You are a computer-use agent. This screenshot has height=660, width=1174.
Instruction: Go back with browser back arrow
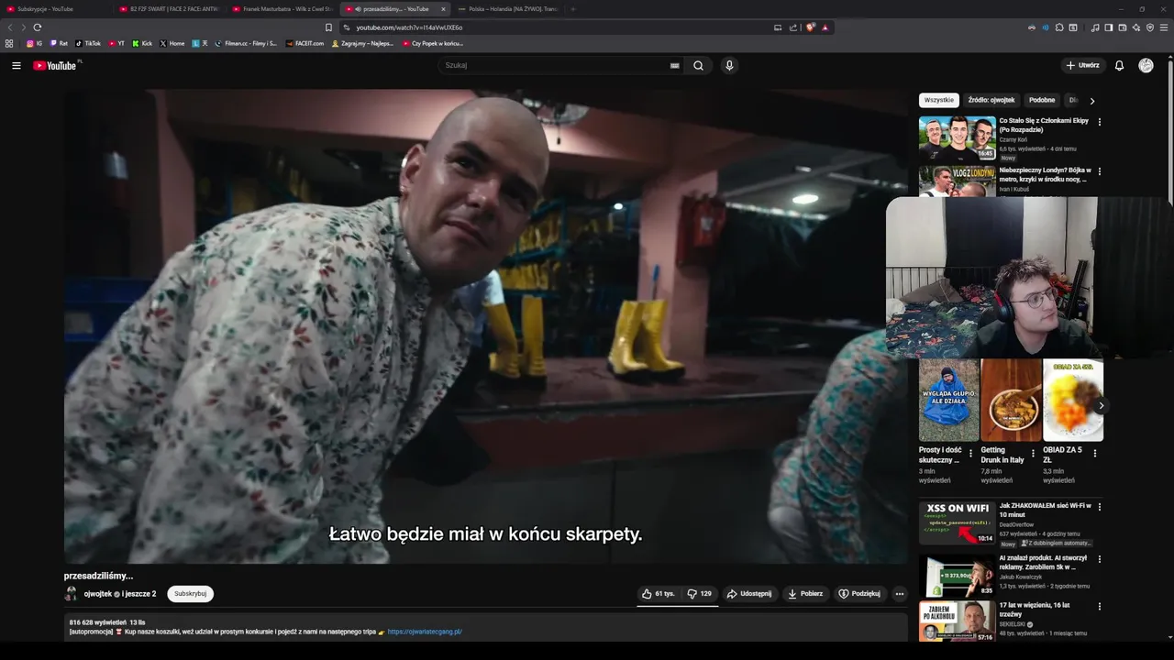click(9, 27)
